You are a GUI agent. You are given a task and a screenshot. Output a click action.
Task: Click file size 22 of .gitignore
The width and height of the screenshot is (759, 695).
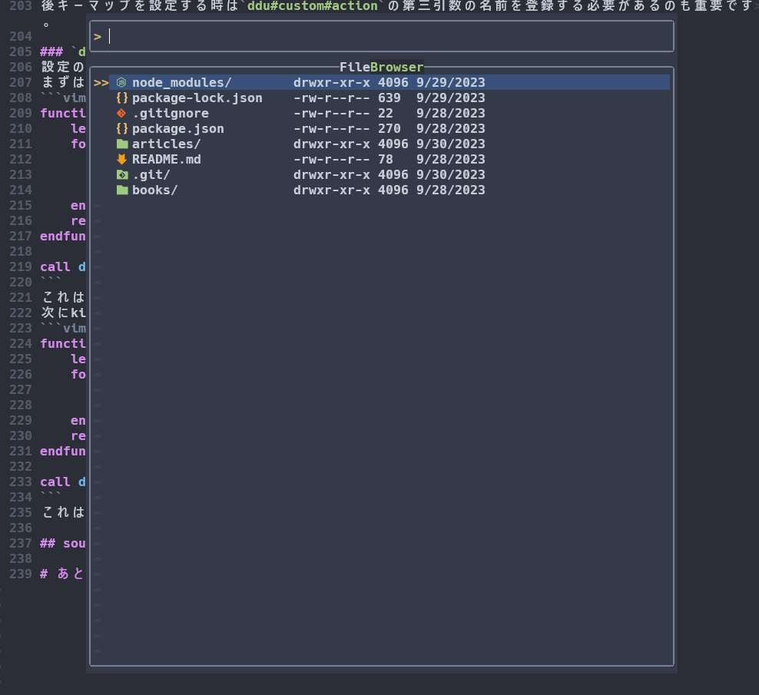[386, 113]
